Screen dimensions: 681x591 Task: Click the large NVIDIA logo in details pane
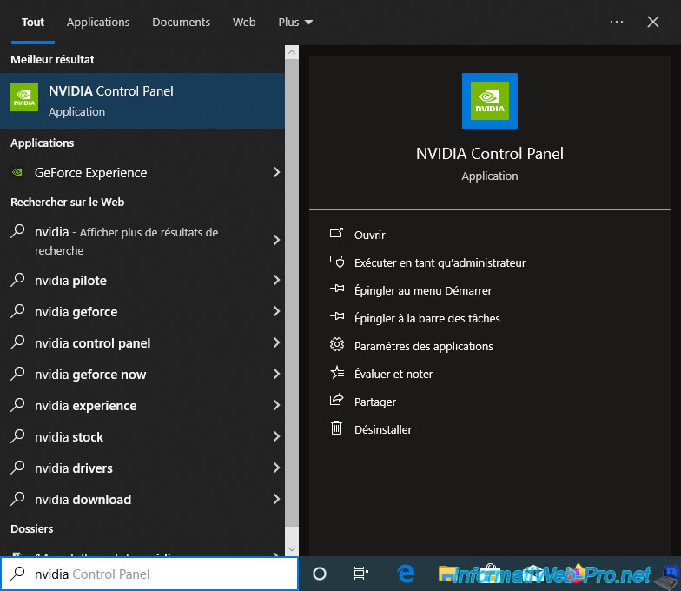490,101
